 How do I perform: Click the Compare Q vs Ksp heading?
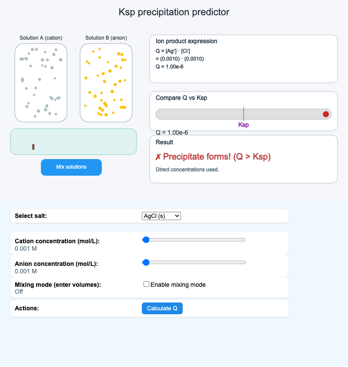coord(181,98)
